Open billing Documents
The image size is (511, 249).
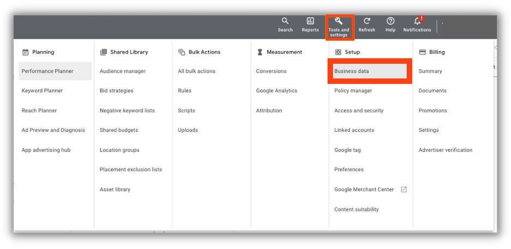[x=432, y=90]
